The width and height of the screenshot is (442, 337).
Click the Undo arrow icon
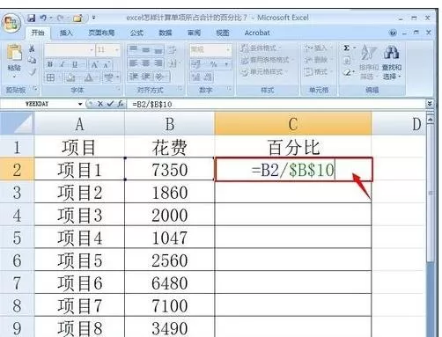[43, 18]
